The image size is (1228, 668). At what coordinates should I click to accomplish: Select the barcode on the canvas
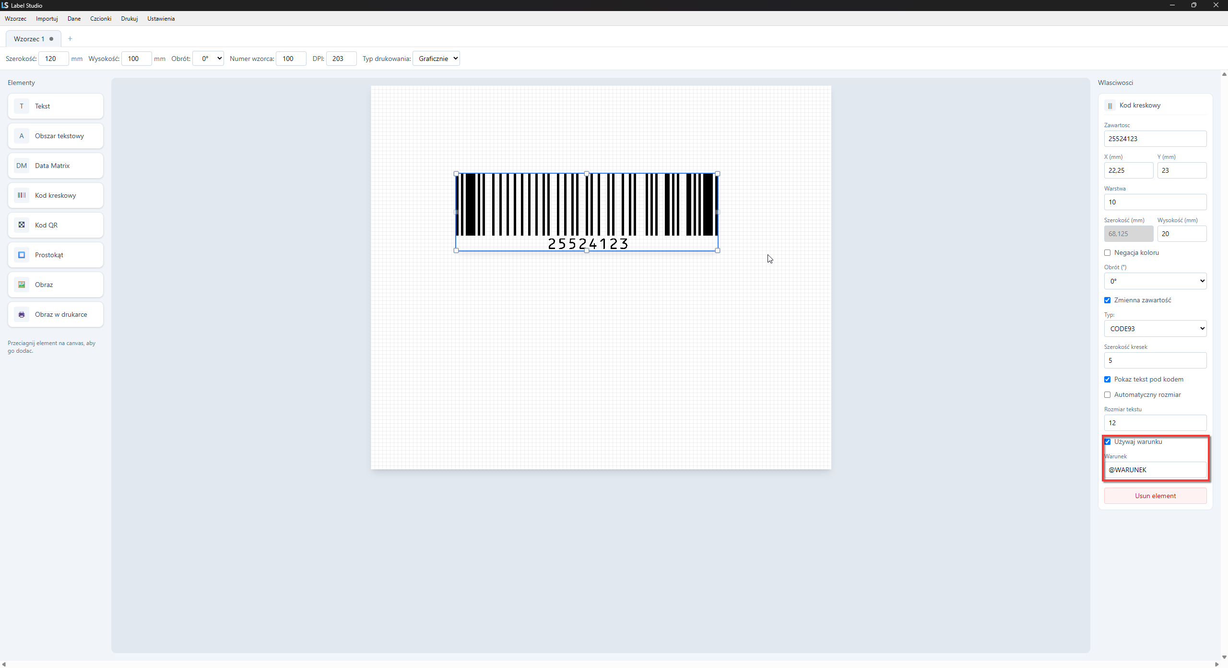point(587,212)
